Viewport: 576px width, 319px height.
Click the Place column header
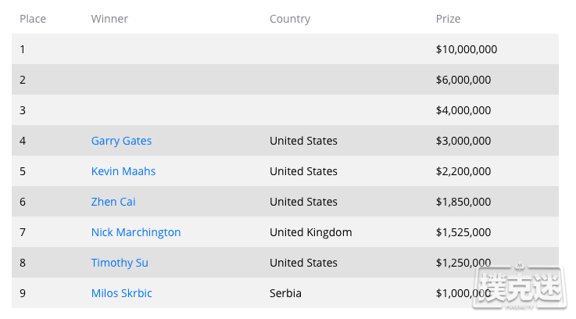tap(33, 19)
